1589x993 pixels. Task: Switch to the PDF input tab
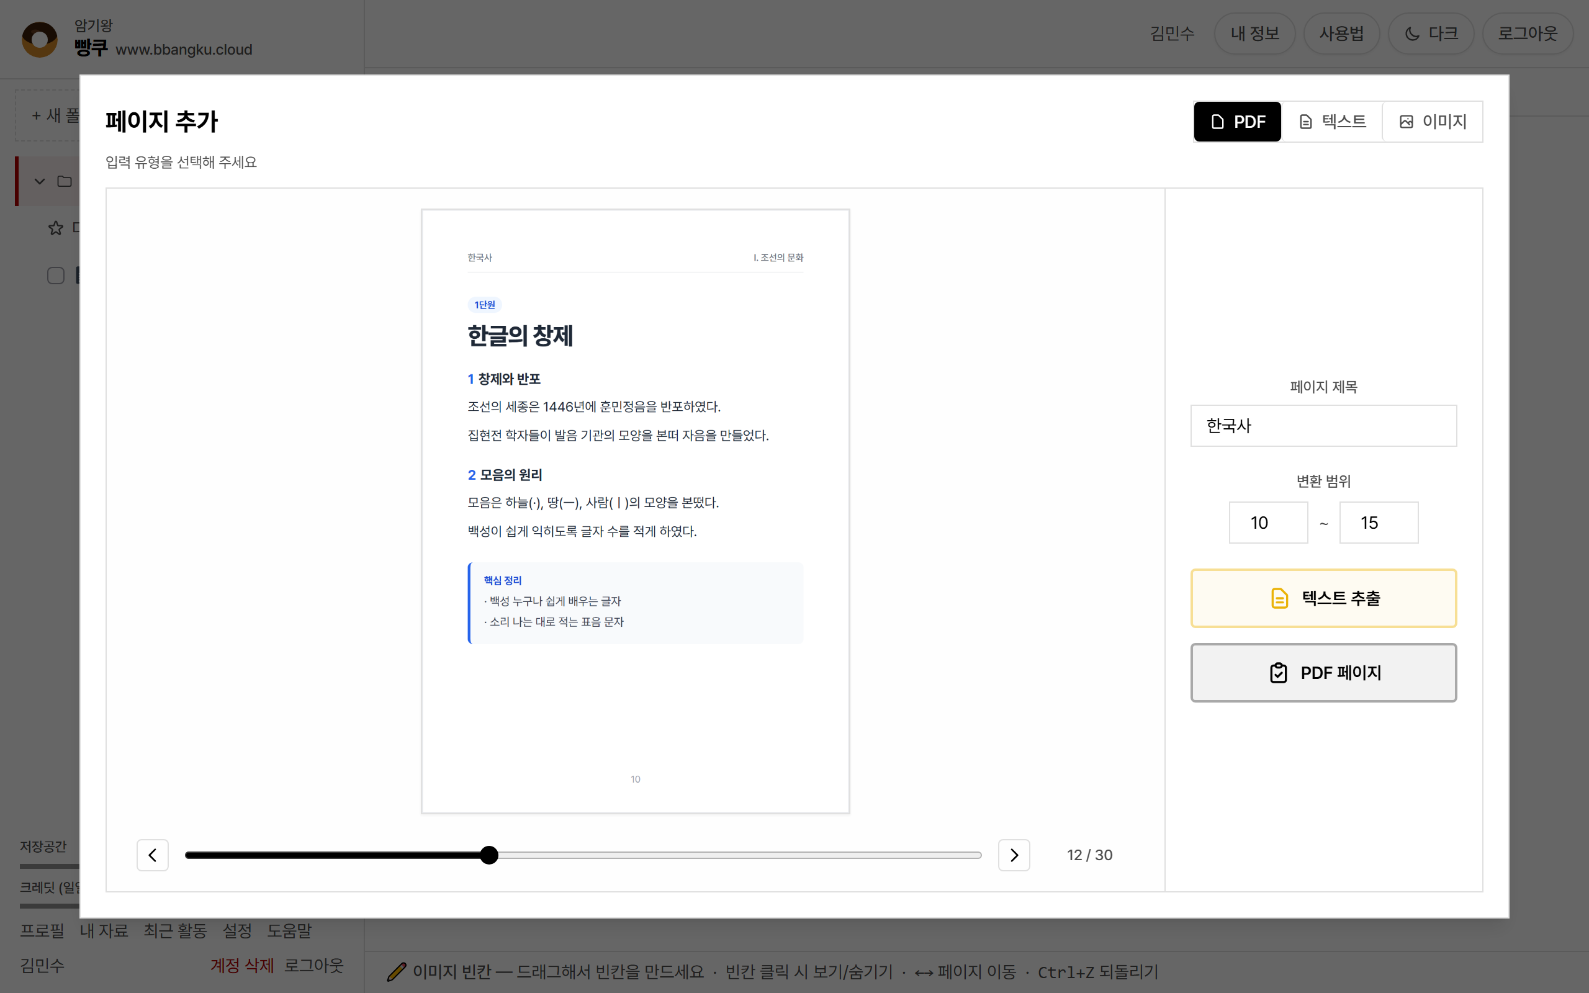point(1237,122)
